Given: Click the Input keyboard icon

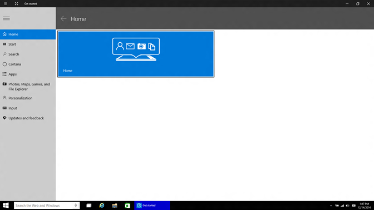Looking at the screenshot, I should tap(4, 108).
